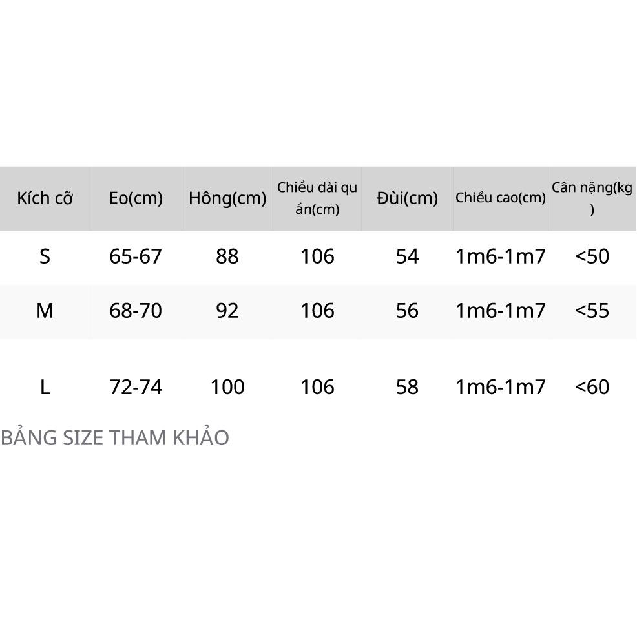Screen dimensions: 637x637
Task: Select the Chiều cao(cm) header cell
Action: [x=501, y=198]
